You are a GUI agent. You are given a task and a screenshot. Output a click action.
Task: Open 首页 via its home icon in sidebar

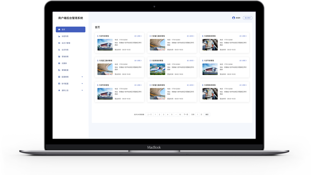[x=59, y=30]
